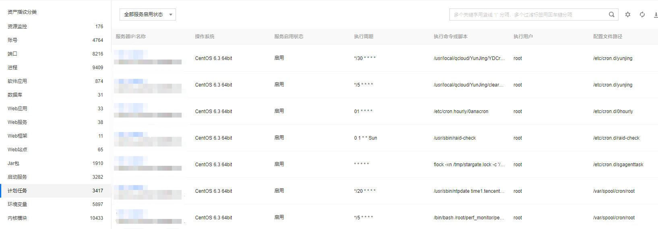Viewport: 658px width, 229px height.
Task: Select 计划任务 sidebar item
Action: [17, 191]
